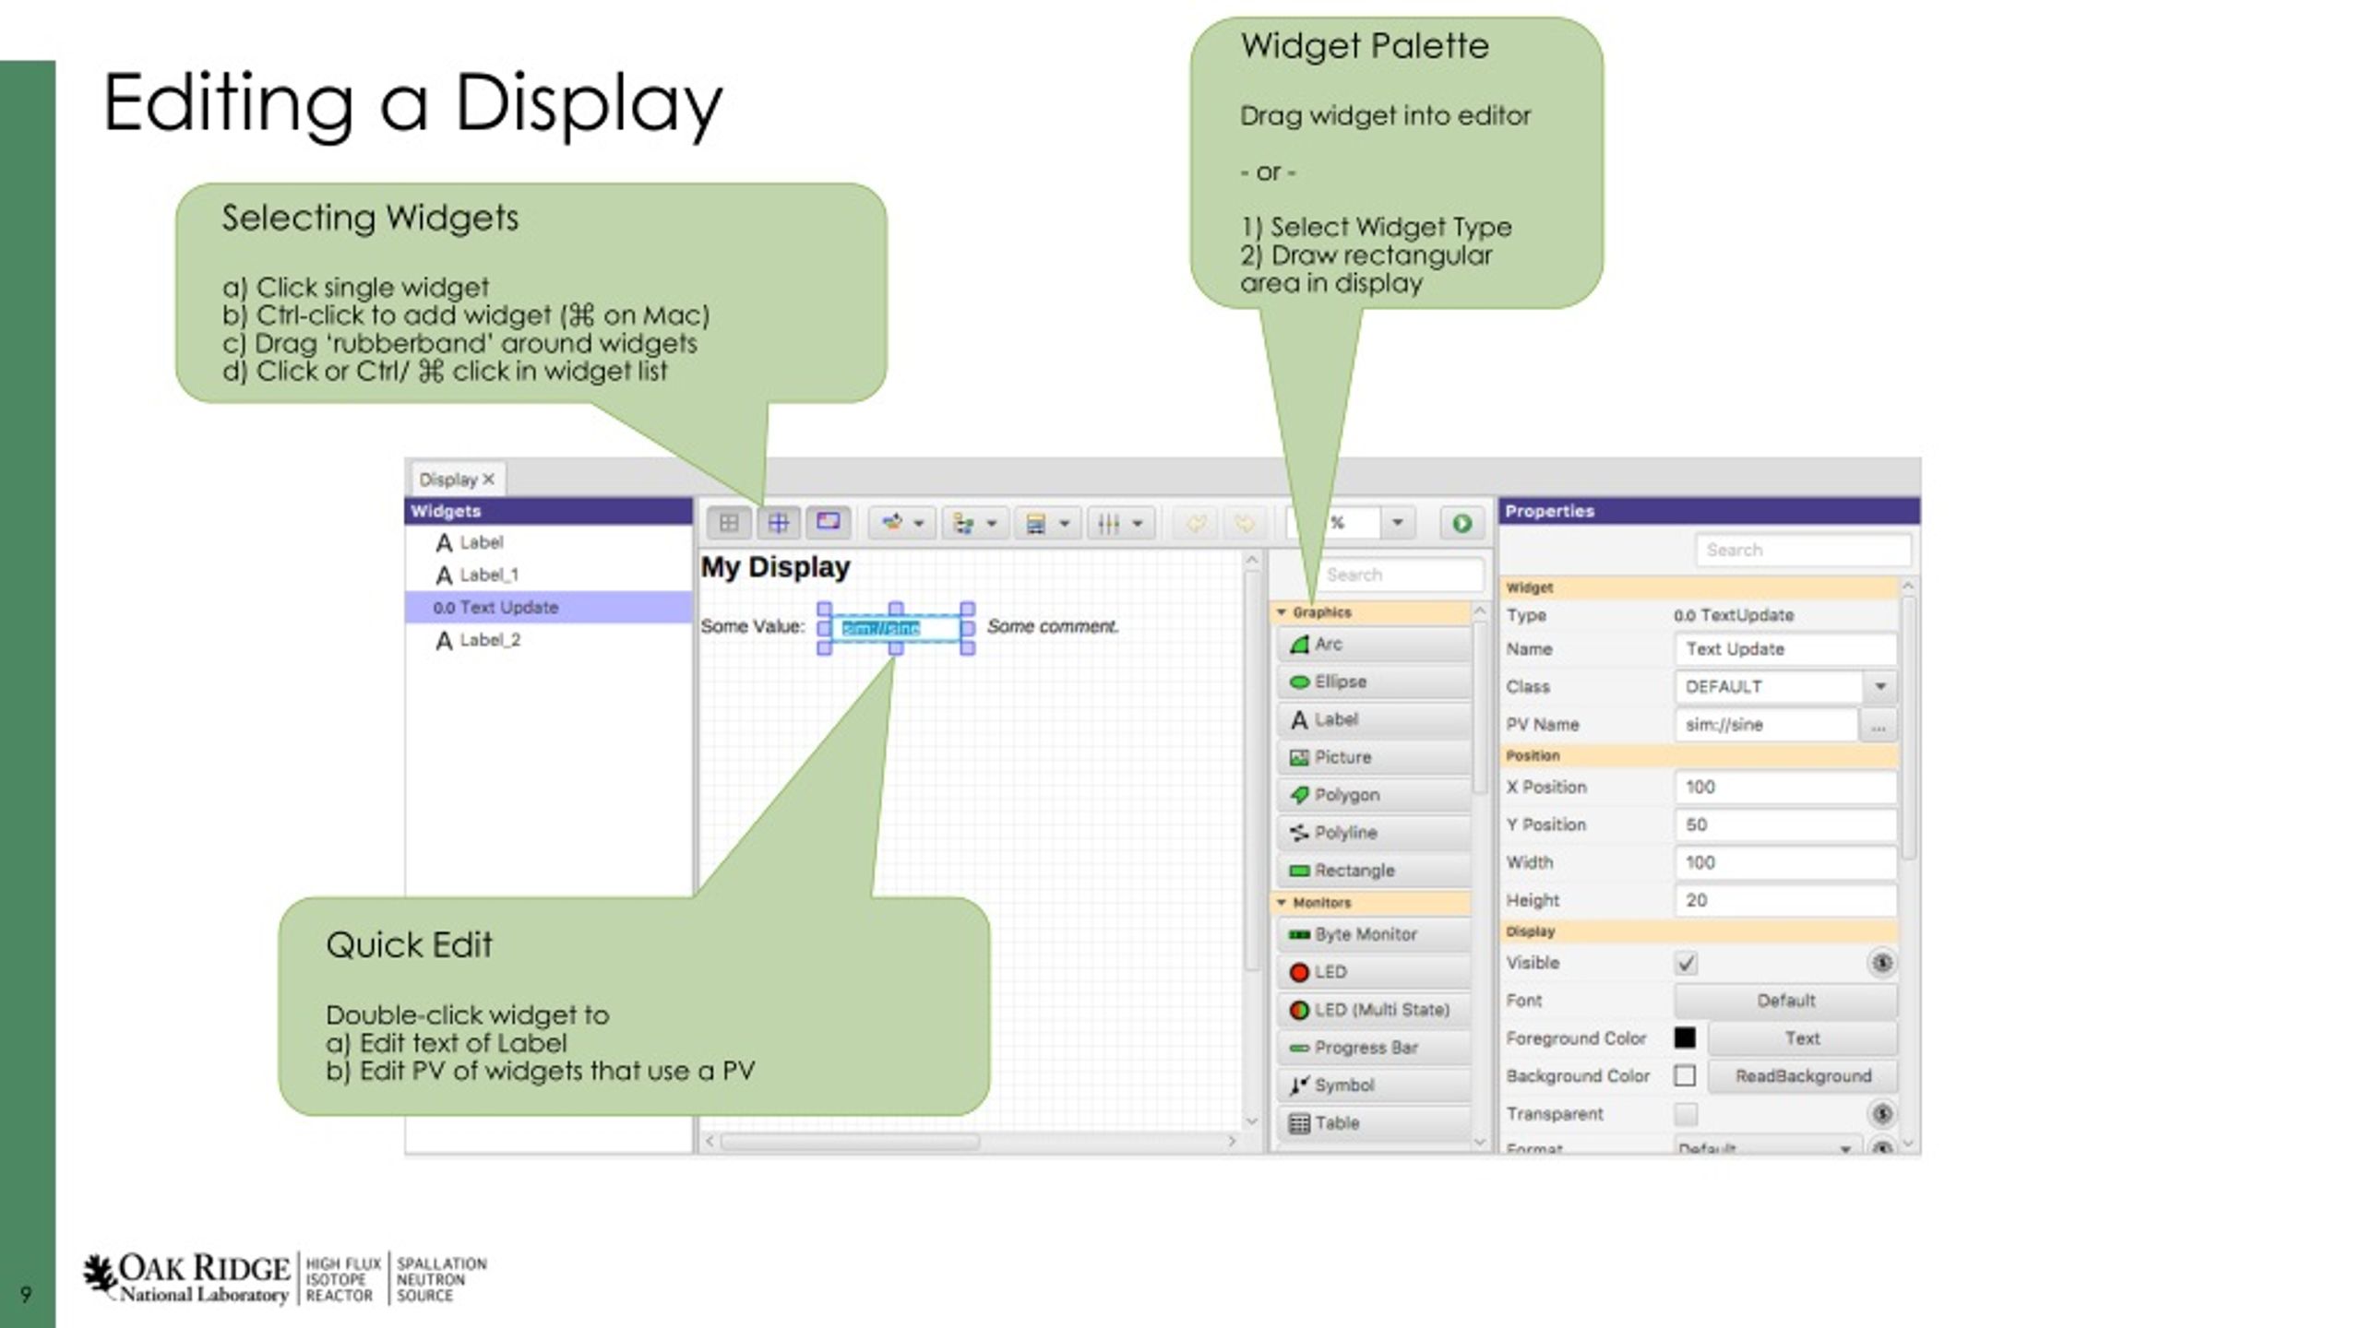Click the Properties panel search field
2362x1328 pixels.
tap(1803, 551)
